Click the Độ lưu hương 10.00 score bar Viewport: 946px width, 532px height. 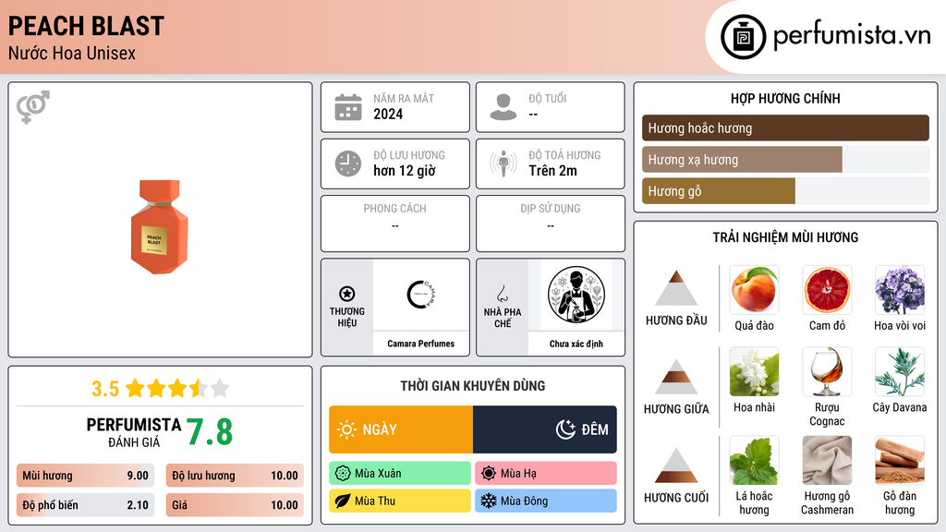235,476
